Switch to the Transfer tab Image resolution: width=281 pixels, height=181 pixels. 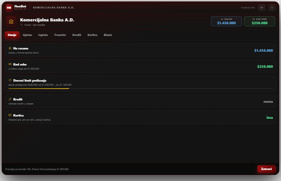pyautogui.click(x=60, y=35)
